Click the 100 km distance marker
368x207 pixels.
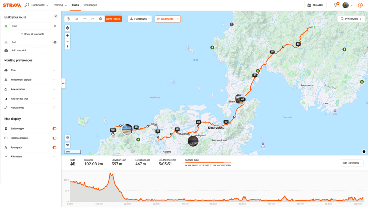[113, 130]
